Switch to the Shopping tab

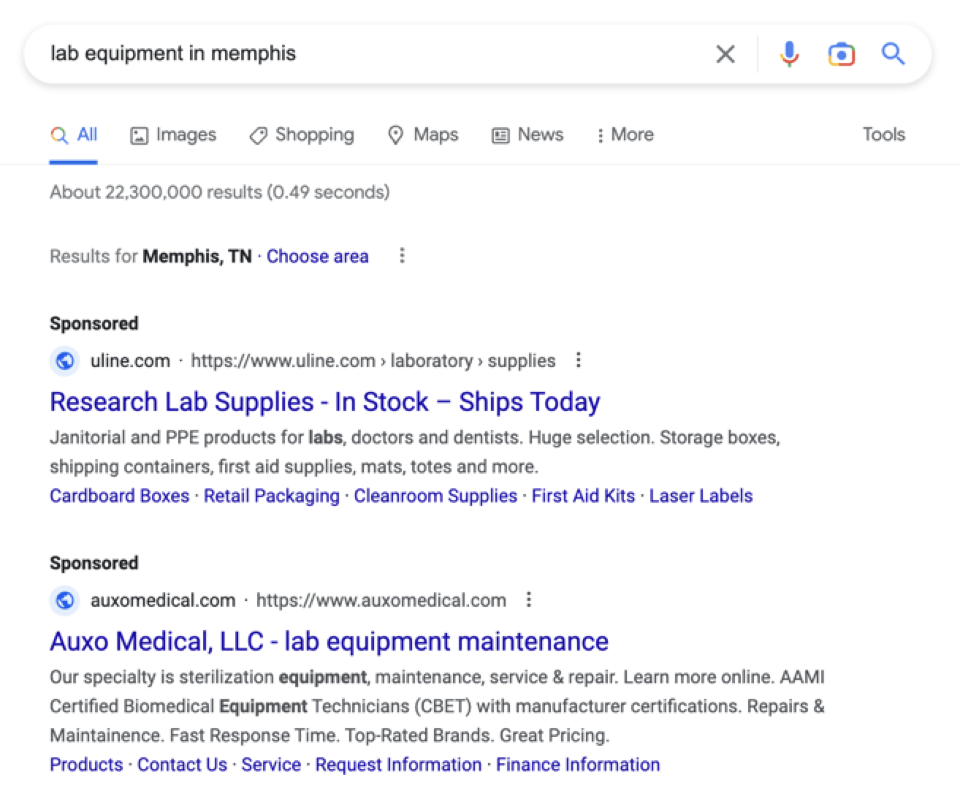click(301, 135)
